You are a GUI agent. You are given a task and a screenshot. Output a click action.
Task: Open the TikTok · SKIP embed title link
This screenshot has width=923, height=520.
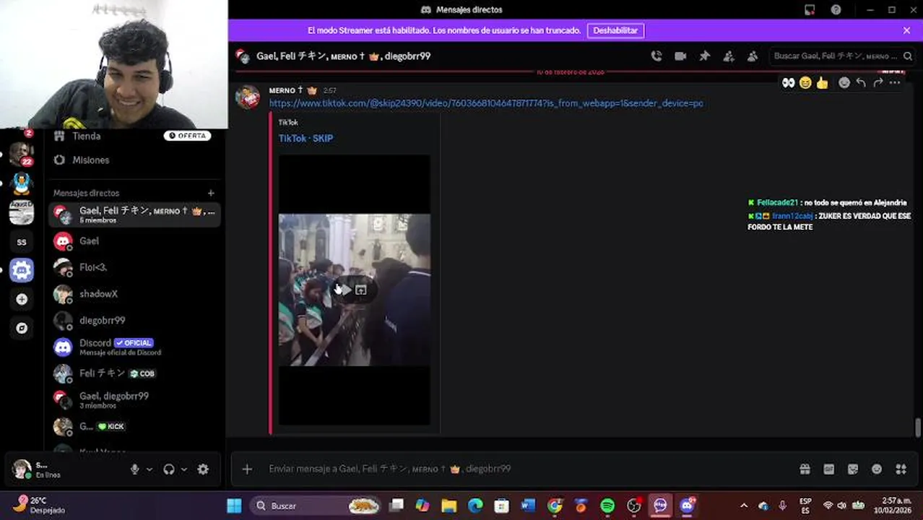tap(305, 138)
